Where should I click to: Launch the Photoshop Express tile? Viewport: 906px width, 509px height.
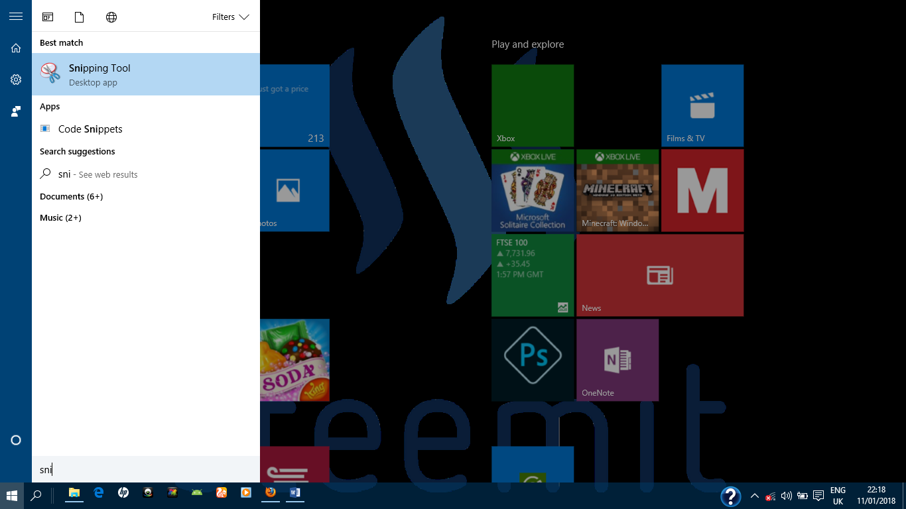[533, 360]
